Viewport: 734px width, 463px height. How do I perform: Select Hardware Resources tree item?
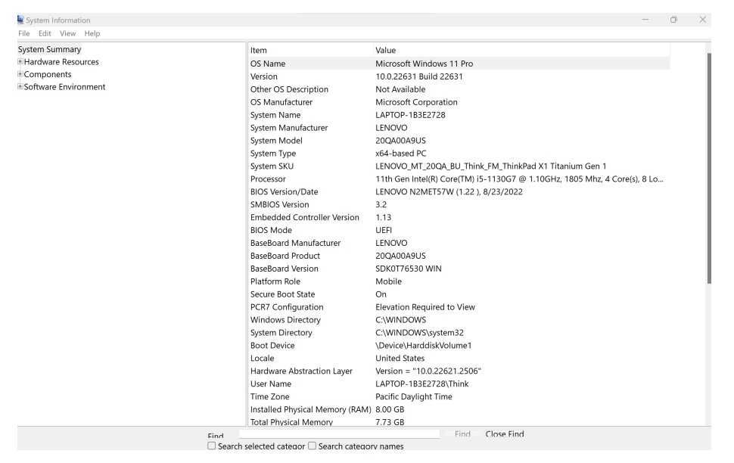[61, 62]
